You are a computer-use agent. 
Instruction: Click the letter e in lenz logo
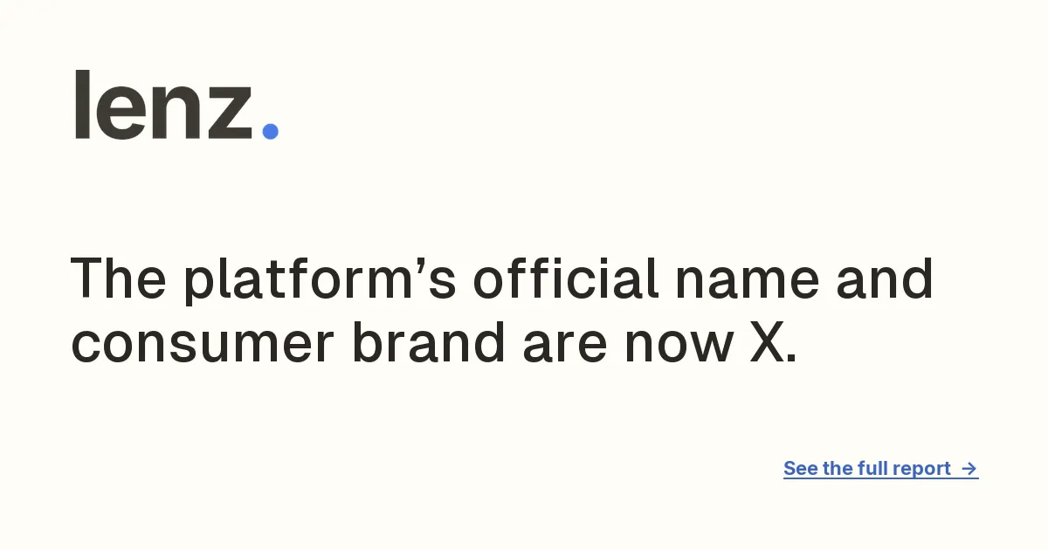tap(121, 113)
